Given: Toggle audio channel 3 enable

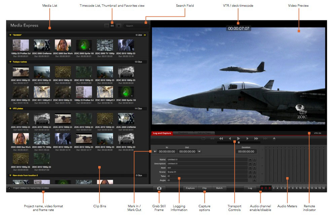Looking at the screenshot, I should (x=273, y=188).
